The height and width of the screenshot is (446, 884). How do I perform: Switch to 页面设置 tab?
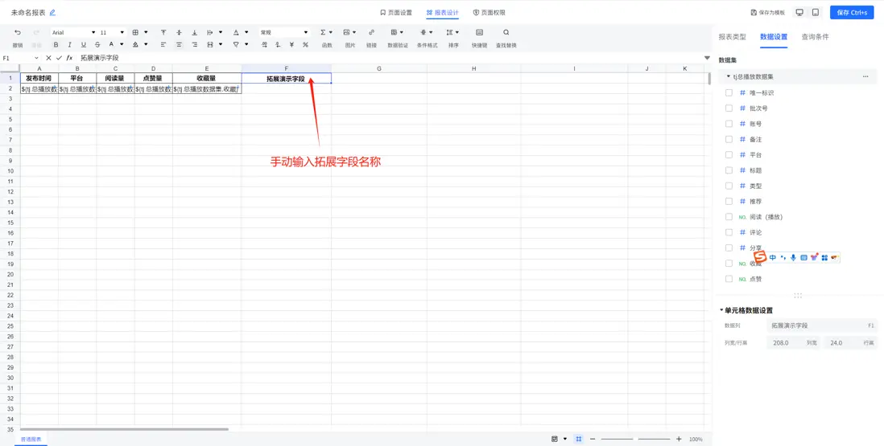396,12
